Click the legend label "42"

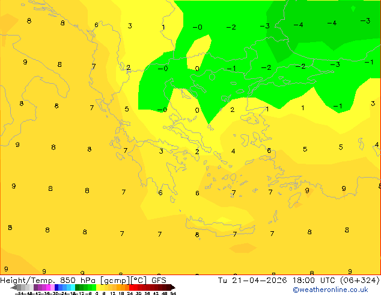pyautogui.click(x=156, y=293)
